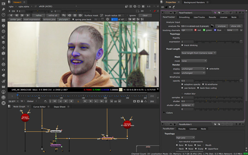Play forward in the viewer timeline

pyautogui.click(x=85, y=101)
